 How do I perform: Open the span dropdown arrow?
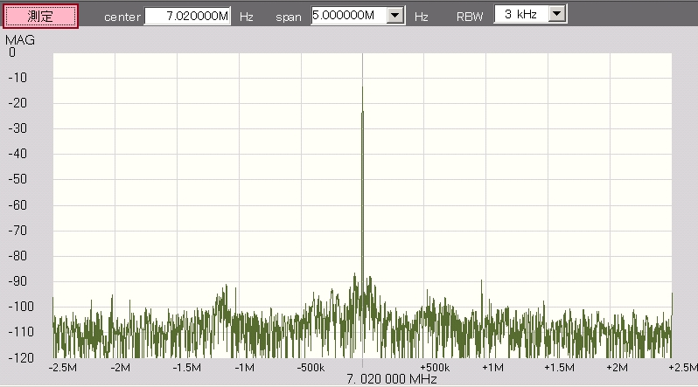tap(395, 16)
